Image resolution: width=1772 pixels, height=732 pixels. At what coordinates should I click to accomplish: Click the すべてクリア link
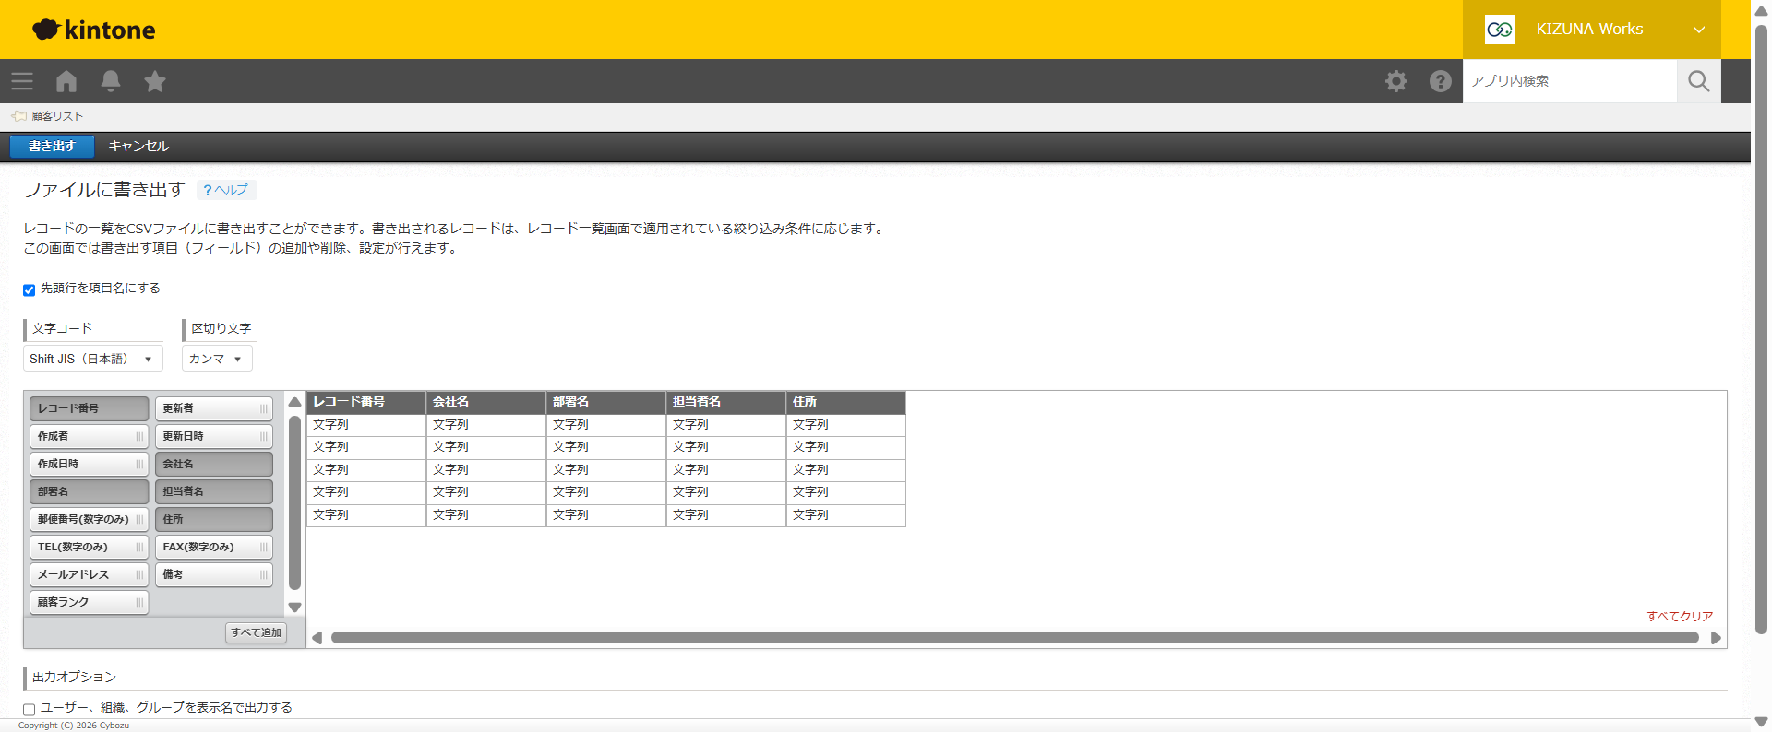1680,616
